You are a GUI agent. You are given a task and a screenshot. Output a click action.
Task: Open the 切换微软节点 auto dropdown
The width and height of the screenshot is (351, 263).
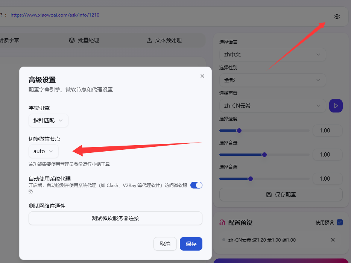click(x=44, y=151)
